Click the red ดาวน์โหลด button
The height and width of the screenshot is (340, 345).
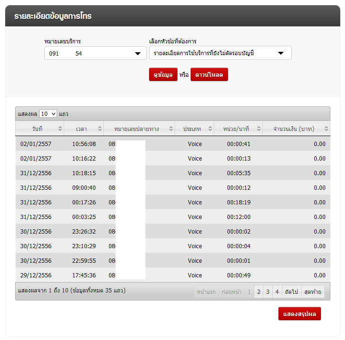[209, 74]
